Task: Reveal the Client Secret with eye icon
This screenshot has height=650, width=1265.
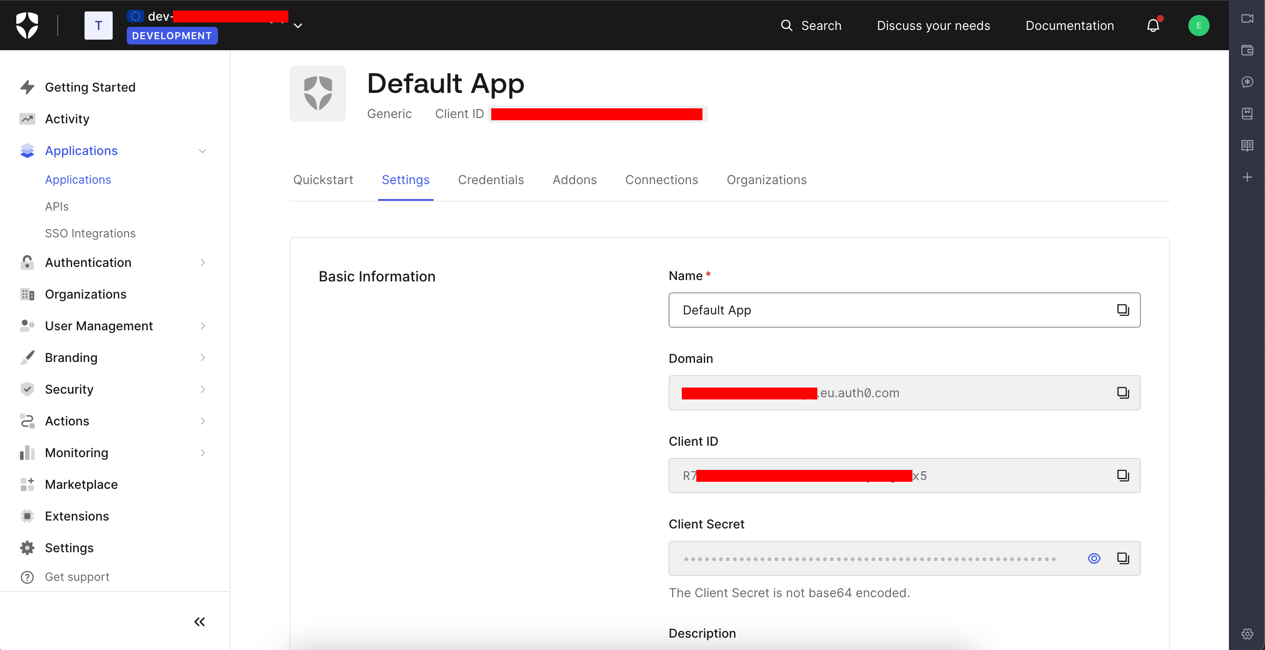Action: tap(1094, 558)
